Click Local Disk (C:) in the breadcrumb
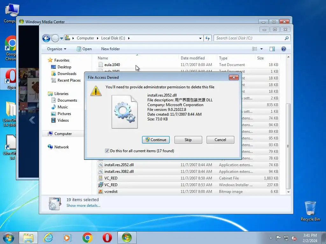This screenshot has width=326, height=244. pyautogui.click(x=113, y=38)
